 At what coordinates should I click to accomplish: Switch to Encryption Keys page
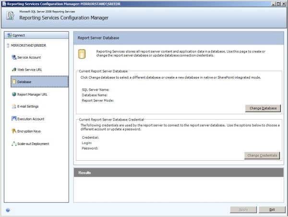pos(30,131)
